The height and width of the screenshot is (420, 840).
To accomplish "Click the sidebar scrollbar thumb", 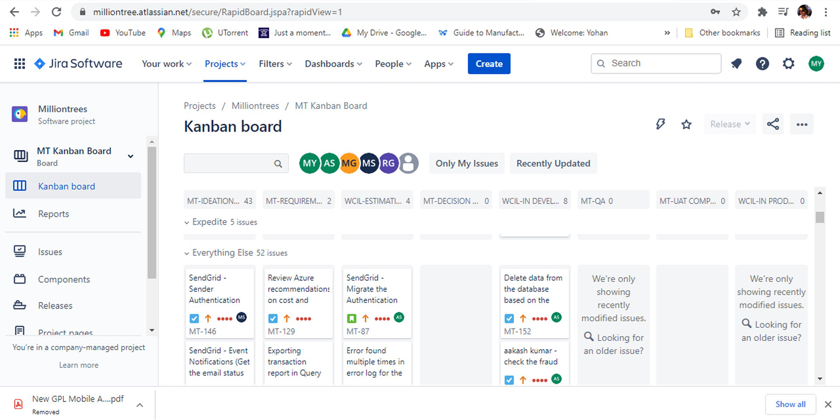I will pos(152,213).
